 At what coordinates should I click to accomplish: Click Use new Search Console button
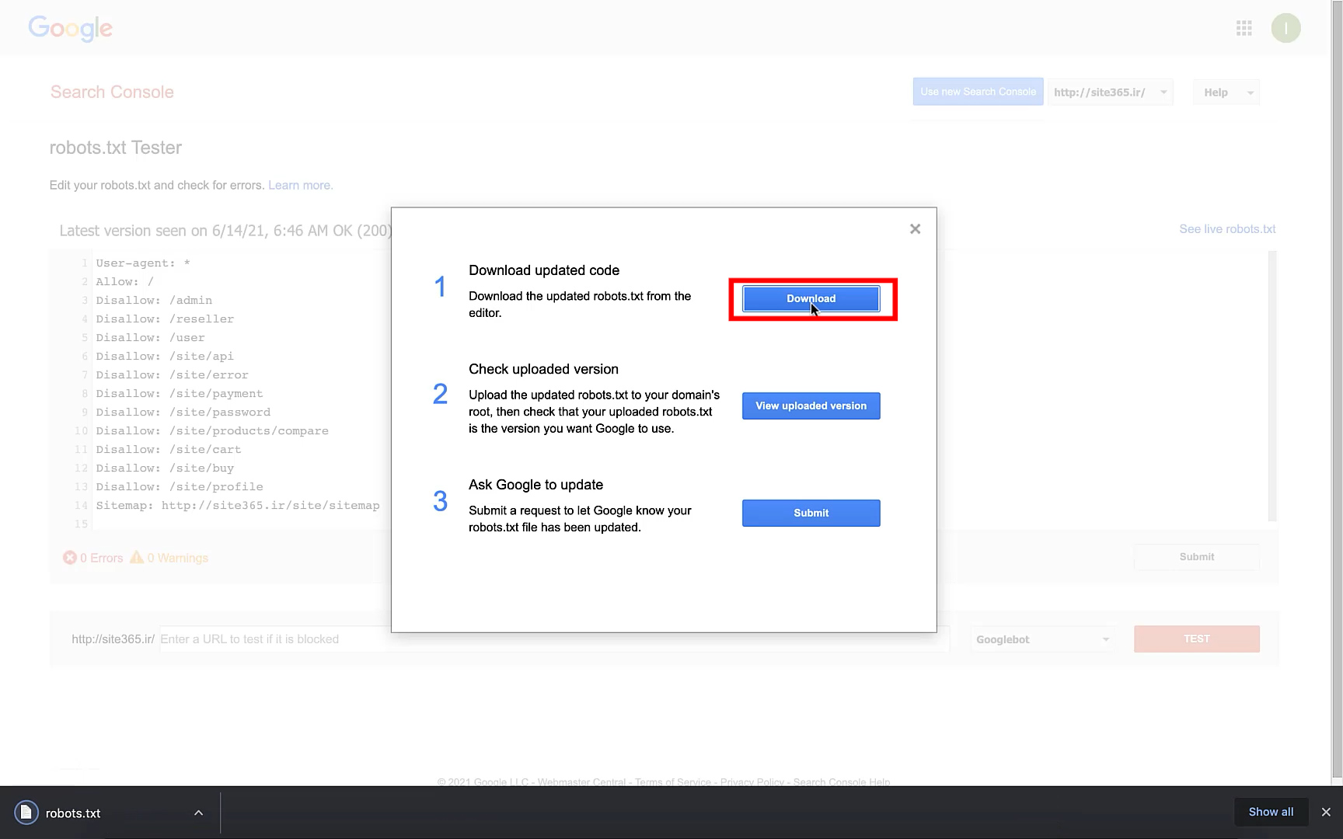(x=978, y=92)
